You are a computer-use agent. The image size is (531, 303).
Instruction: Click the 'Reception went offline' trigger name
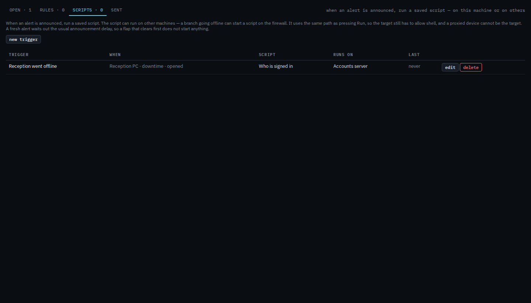coord(33,66)
